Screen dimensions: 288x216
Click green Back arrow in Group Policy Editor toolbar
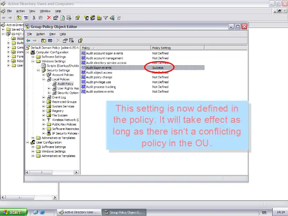[28, 40]
